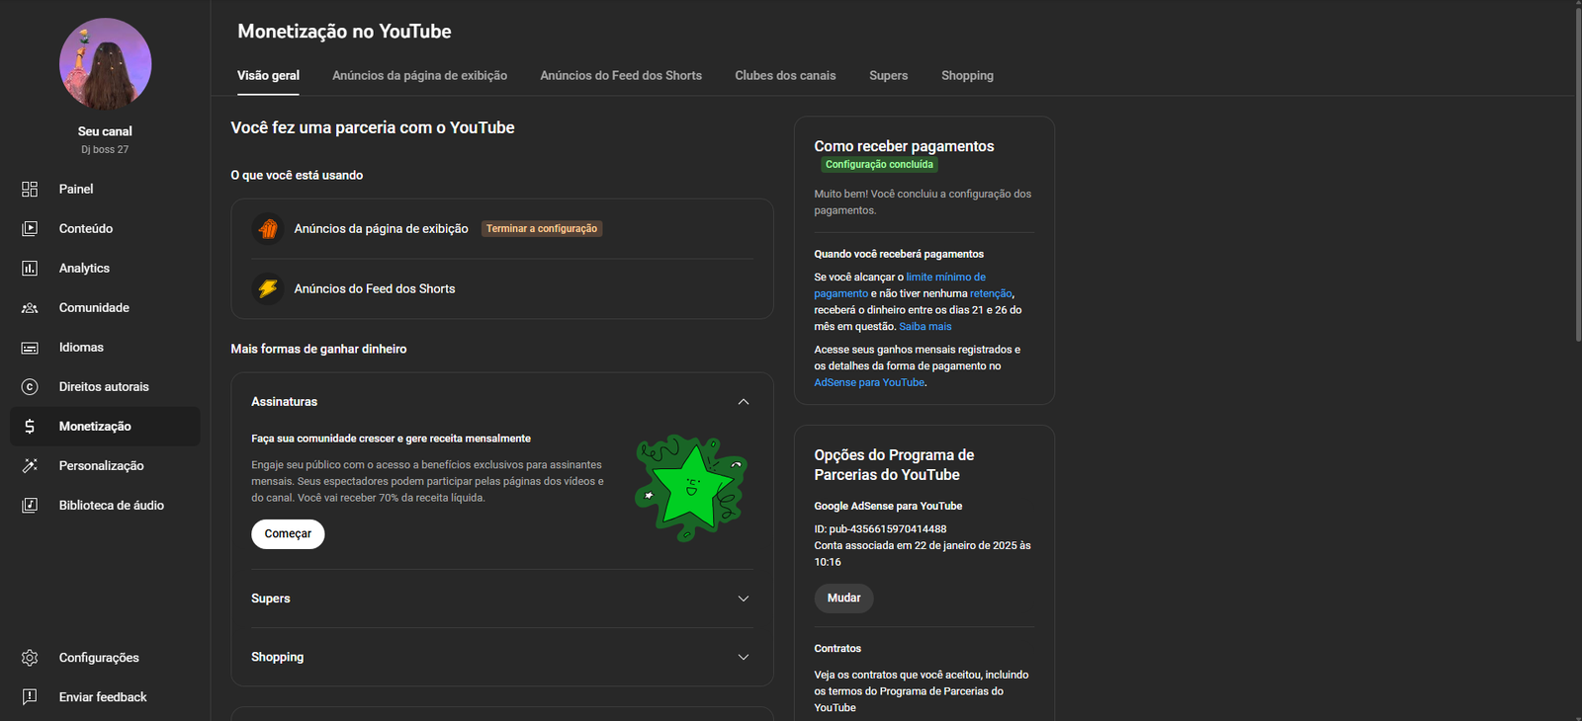Collapse the Assinaturas section chevron
This screenshot has width=1582, height=721.
coord(744,402)
